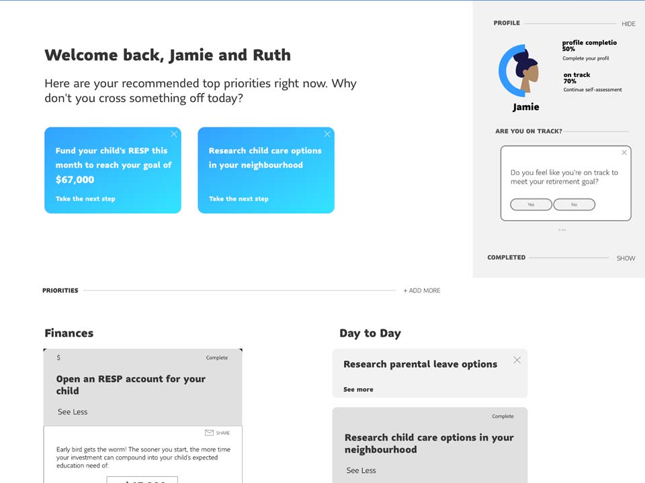The height and width of the screenshot is (483, 645).
Task: Collapse RESP account card with See Less
Action: point(73,411)
